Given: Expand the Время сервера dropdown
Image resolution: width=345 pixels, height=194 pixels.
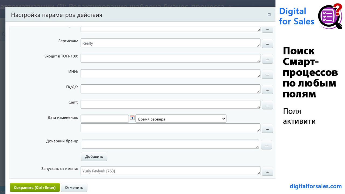Looking at the screenshot, I should [x=181, y=119].
